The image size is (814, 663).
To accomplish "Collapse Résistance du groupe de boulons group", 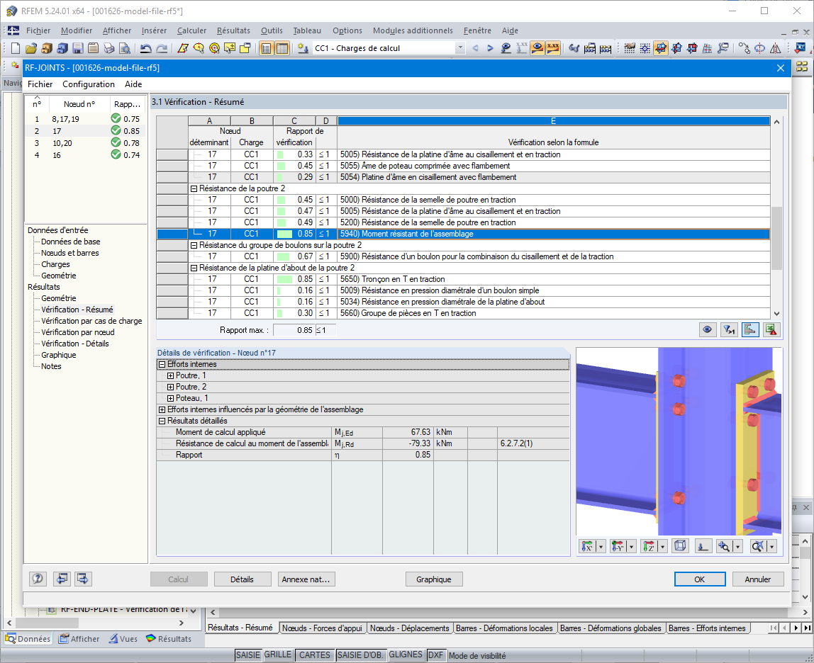I will 194,245.
